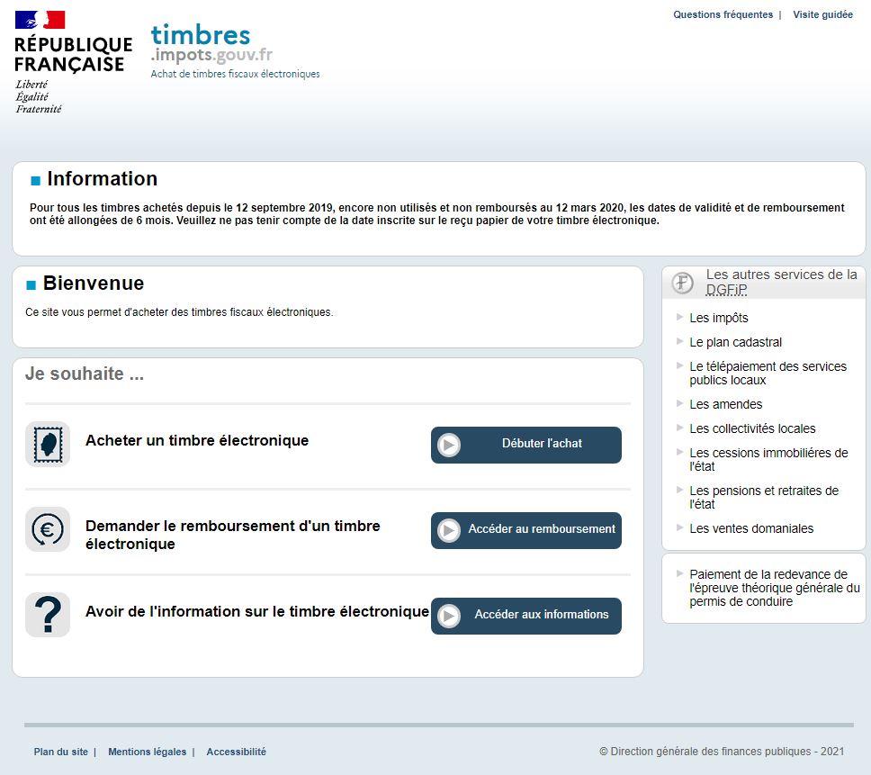
Task: Click the question mark information icon
Action: [48, 615]
